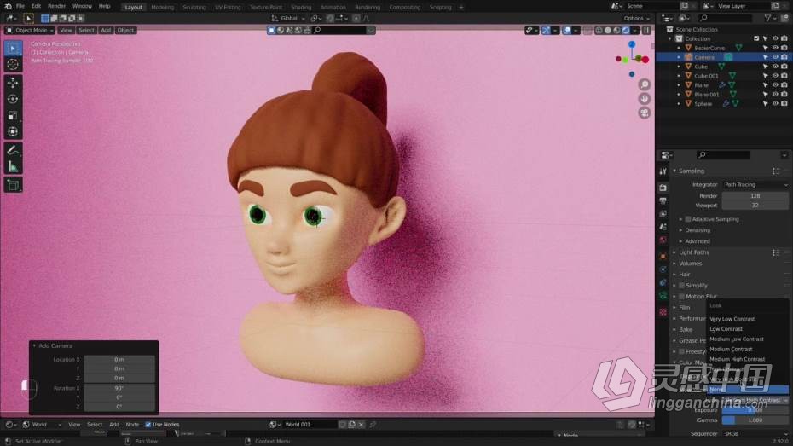Click the pause render preview button

[646, 31]
